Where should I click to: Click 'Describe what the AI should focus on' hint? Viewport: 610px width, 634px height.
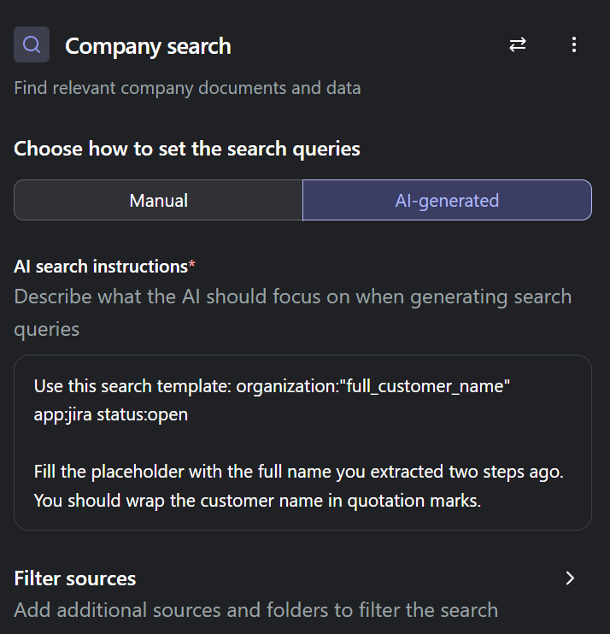293,313
